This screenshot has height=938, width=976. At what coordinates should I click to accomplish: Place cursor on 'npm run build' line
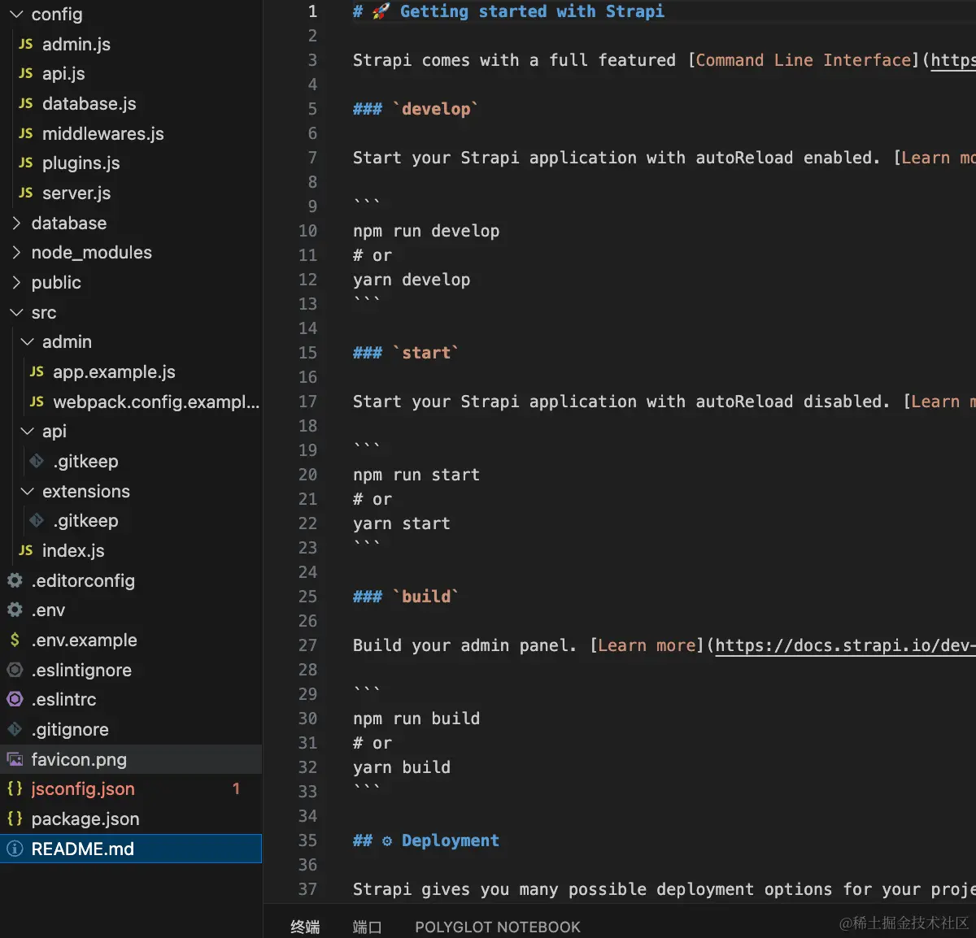click(x=416, y=719)
